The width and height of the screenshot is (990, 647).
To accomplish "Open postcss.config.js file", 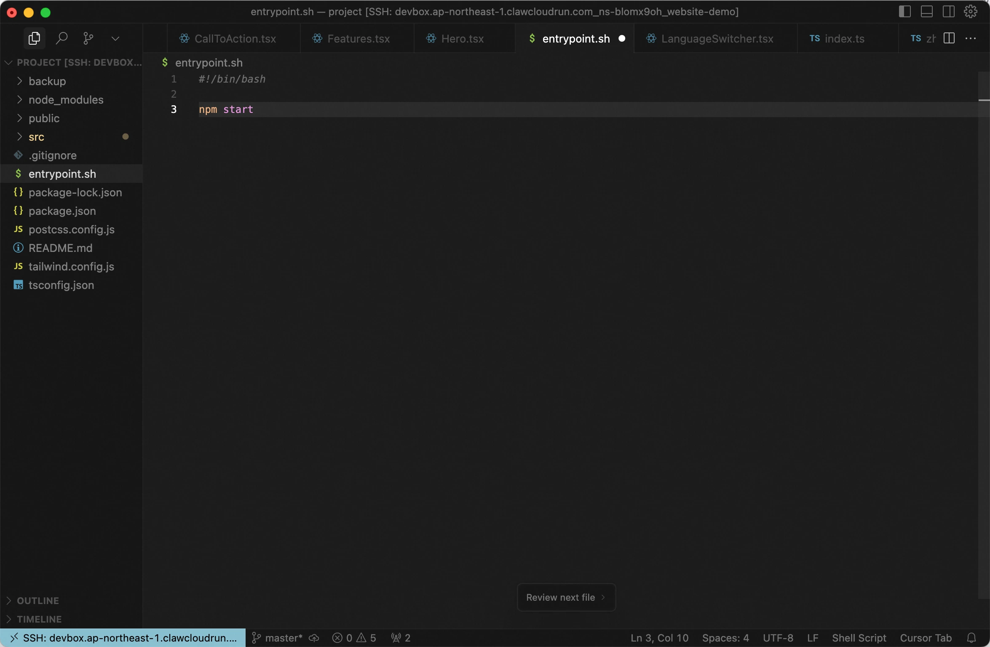I will coord(71,229).
